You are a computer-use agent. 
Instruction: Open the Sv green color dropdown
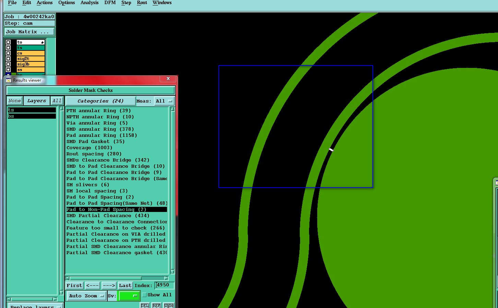tap(129, 296)
